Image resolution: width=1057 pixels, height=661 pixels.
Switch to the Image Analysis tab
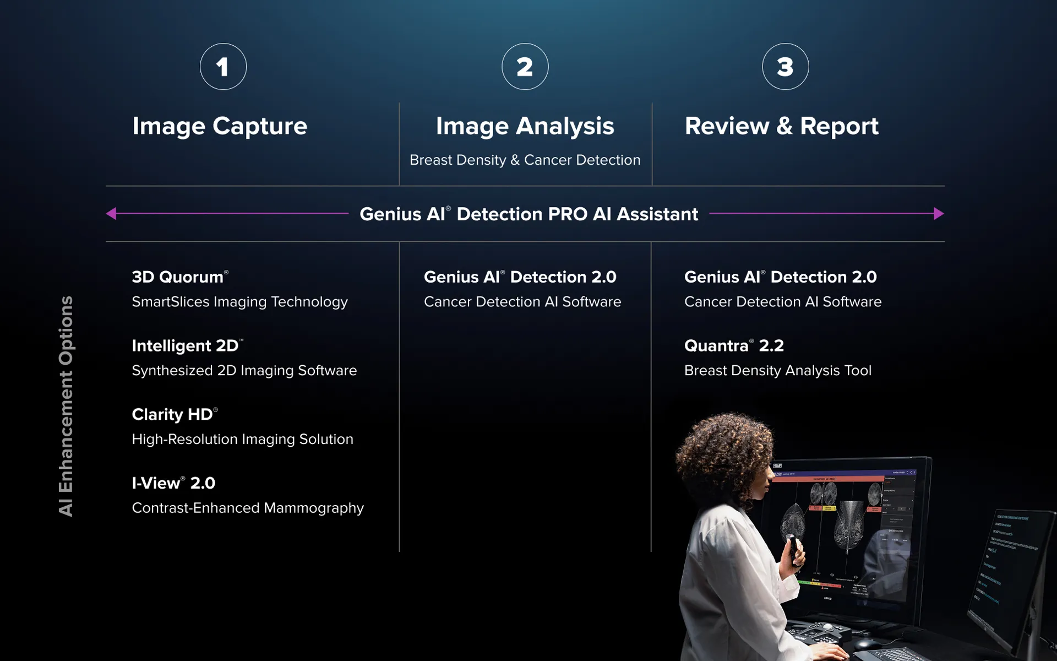pos(524,126)
